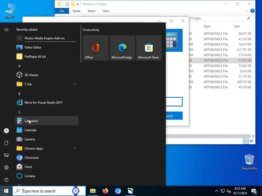Open the user account icon in Start
262x196 pixels.
point(6,131)
